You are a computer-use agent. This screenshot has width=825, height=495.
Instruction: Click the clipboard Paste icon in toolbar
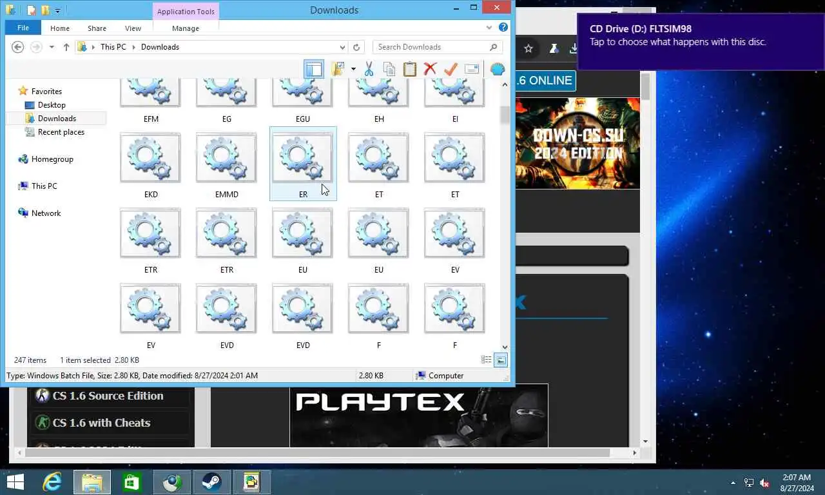(410, 69)
